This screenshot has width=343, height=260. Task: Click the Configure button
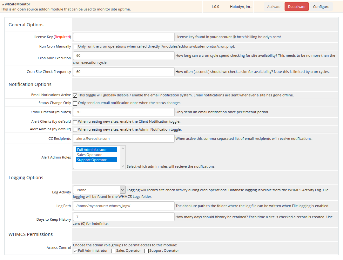click(321, 7)
